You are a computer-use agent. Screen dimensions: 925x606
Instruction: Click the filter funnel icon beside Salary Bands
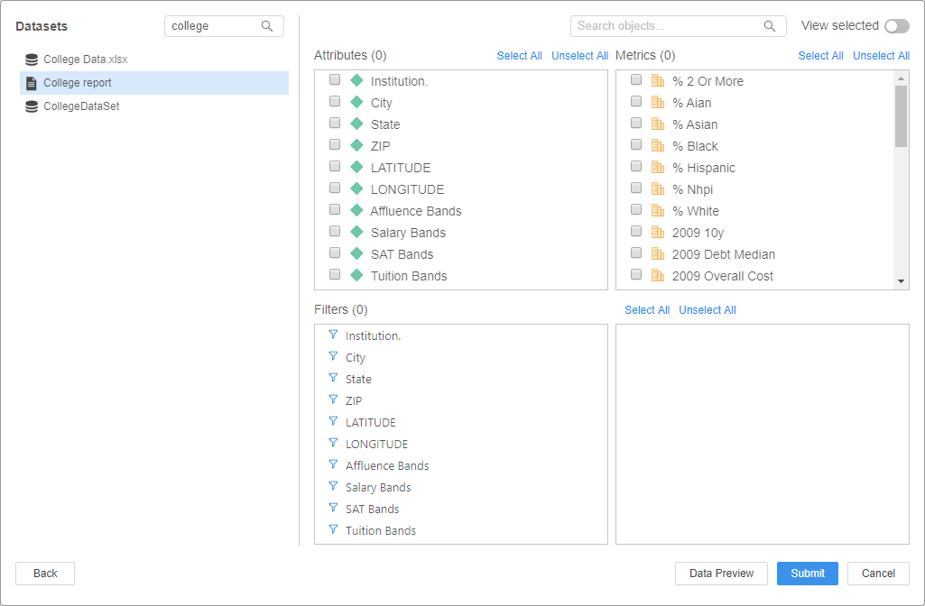(333, 486)
